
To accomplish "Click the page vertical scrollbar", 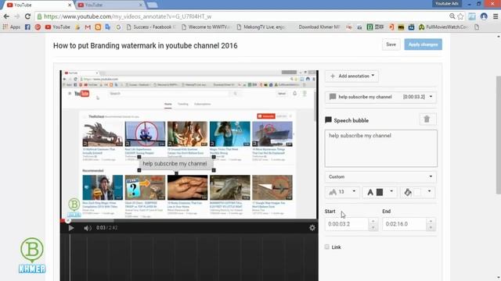I will [498, 134].
